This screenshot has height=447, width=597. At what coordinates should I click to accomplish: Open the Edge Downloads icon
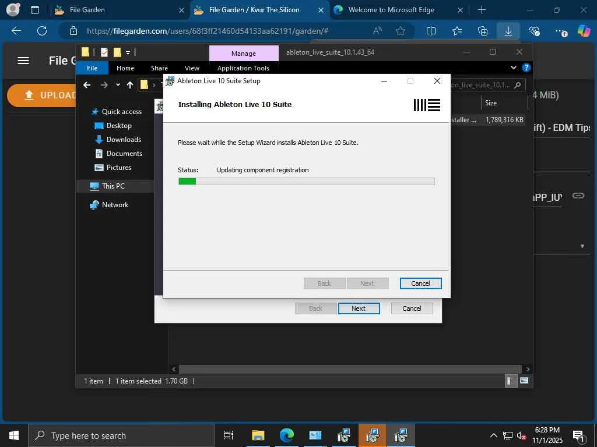(508, 31)
